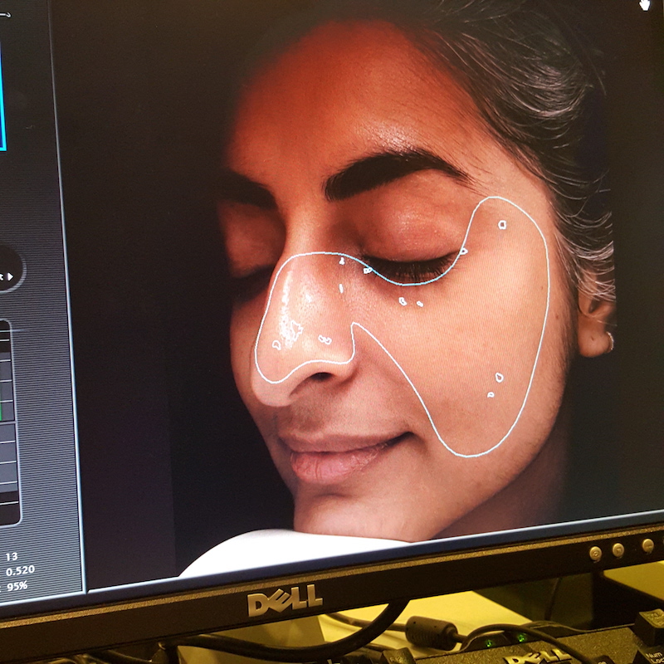Click the feature count value 13
This screenshot has height=664, width=664.
pos(12,557)
